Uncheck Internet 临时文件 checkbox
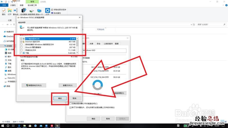 [x=21, y=41]
